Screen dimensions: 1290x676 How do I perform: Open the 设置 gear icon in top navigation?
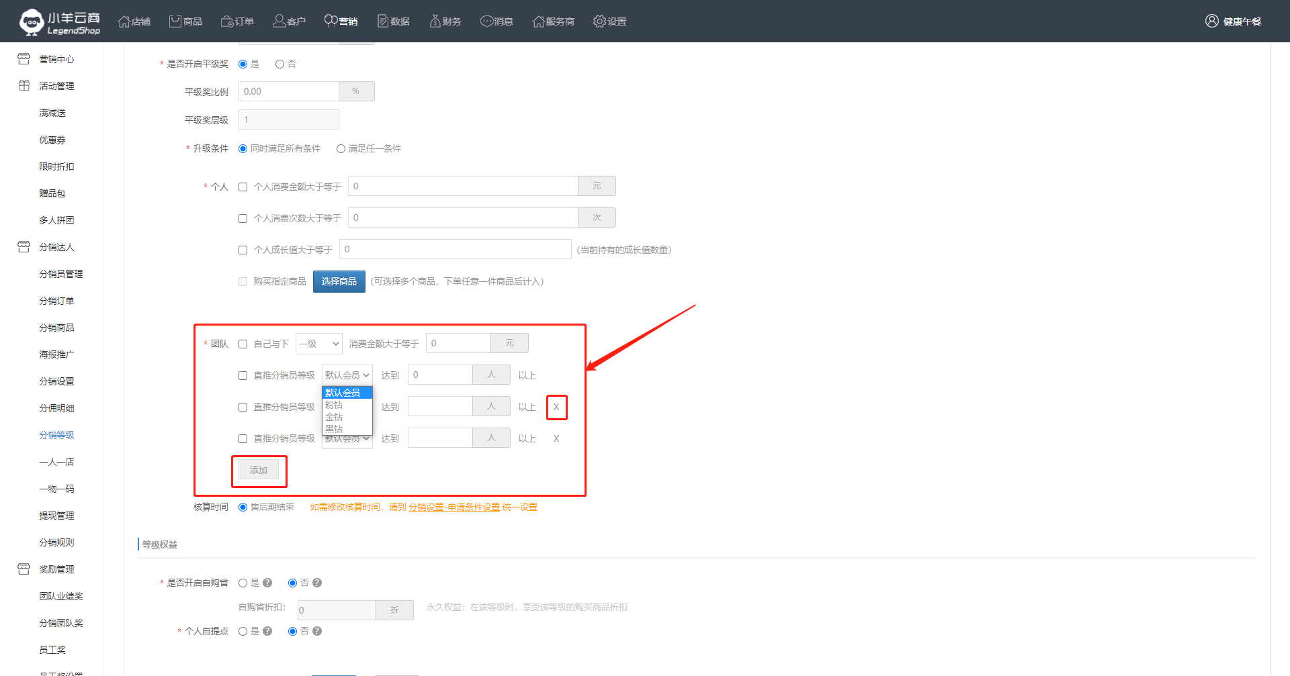pos(599,21)
